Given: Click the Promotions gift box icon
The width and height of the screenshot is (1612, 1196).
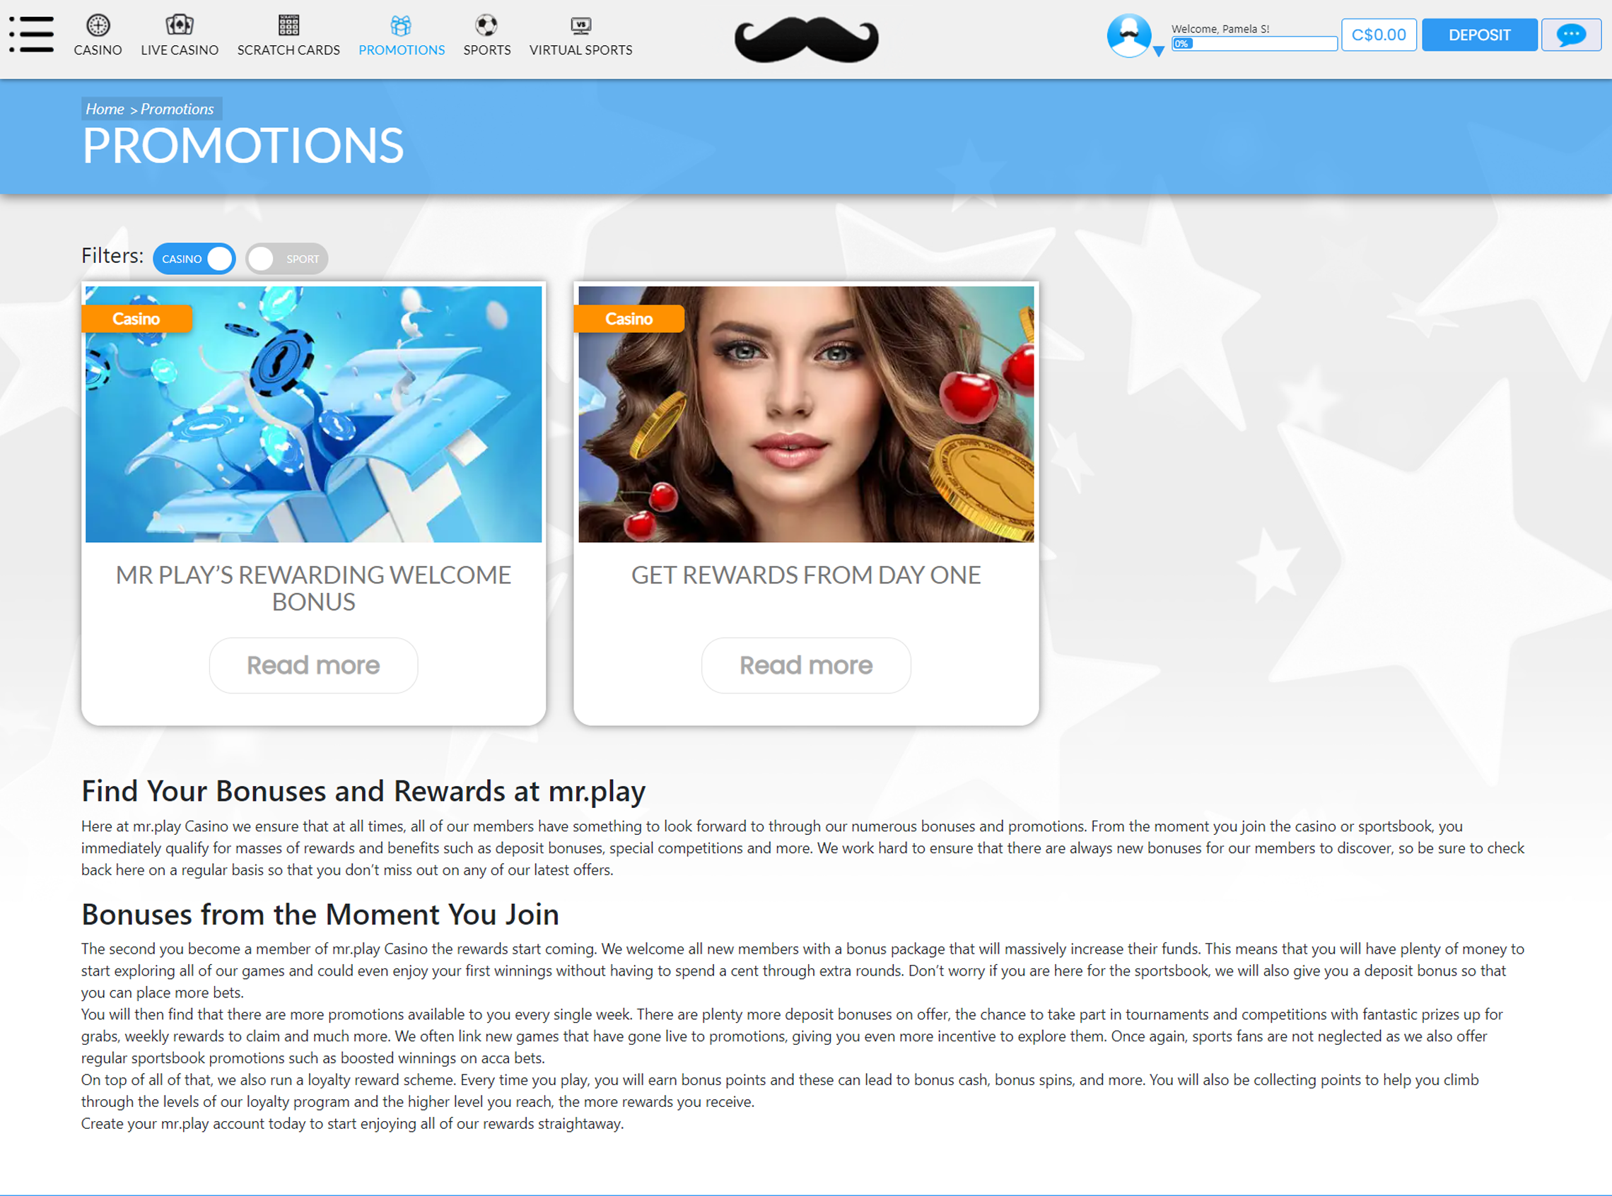Looking at the screenshot, I should 401,25.
